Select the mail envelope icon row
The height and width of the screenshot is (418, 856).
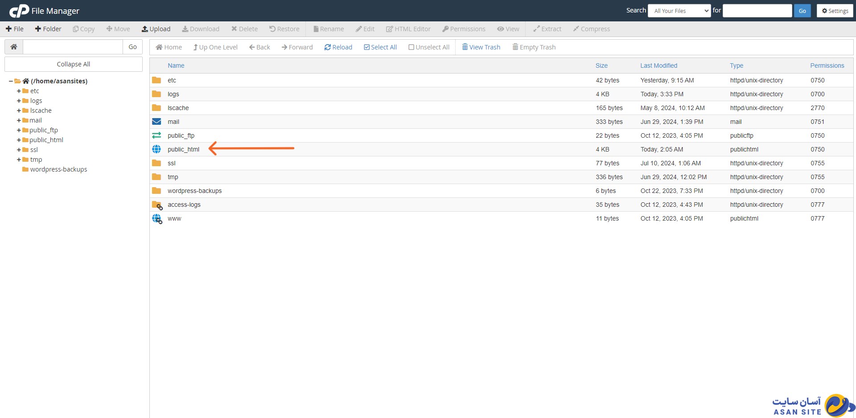coord(156,122)
